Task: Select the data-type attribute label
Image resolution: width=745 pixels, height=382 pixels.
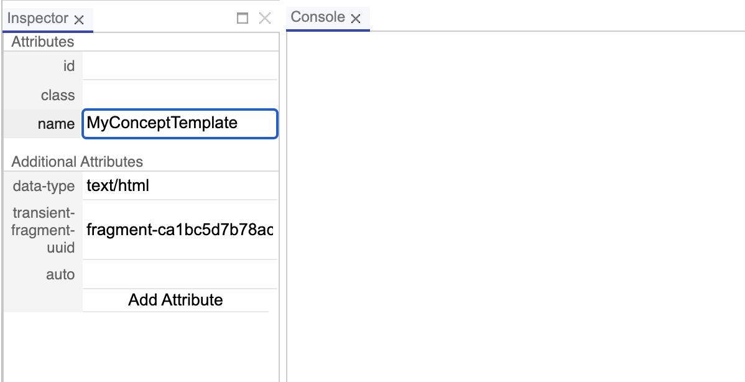Action: pyautogui.click(x=44, y=186)
